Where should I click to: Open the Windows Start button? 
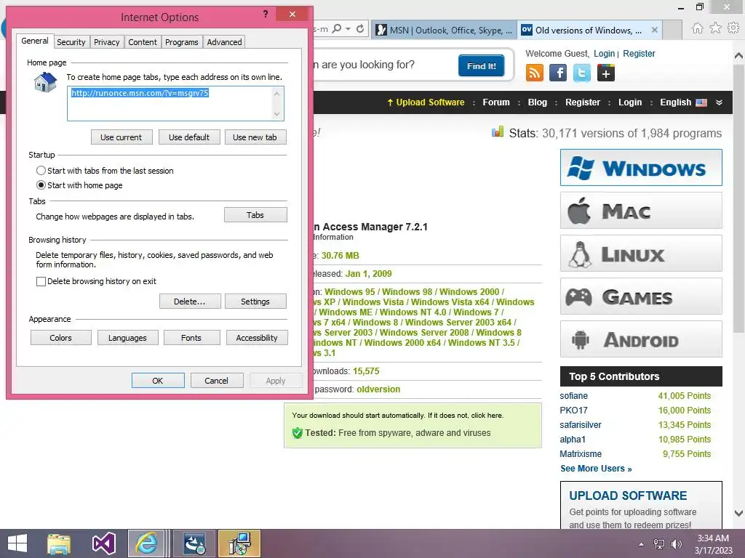point(17,543)
